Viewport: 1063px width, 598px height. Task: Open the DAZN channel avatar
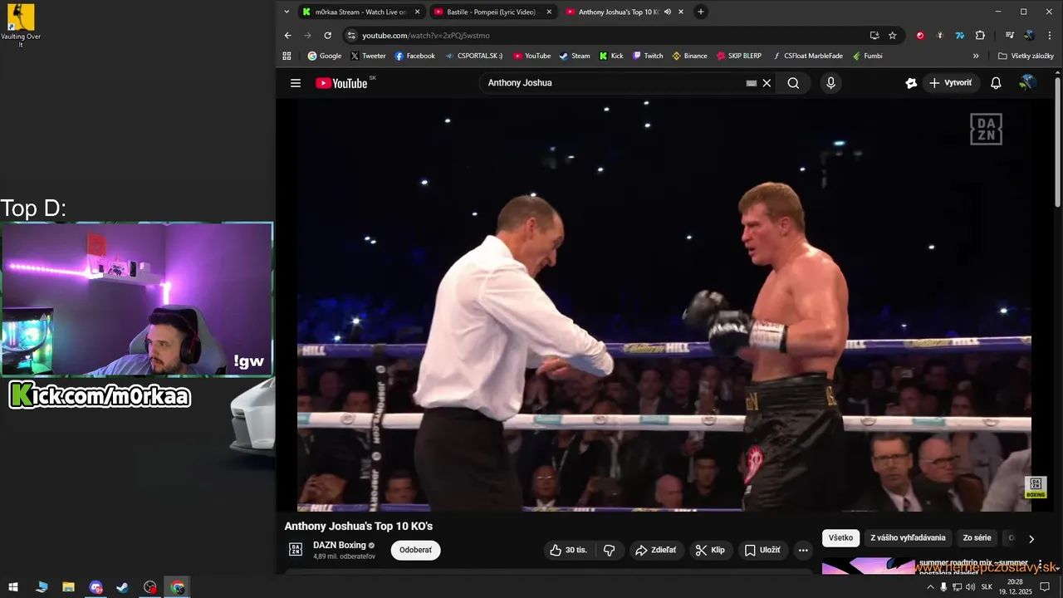(296, 549)
